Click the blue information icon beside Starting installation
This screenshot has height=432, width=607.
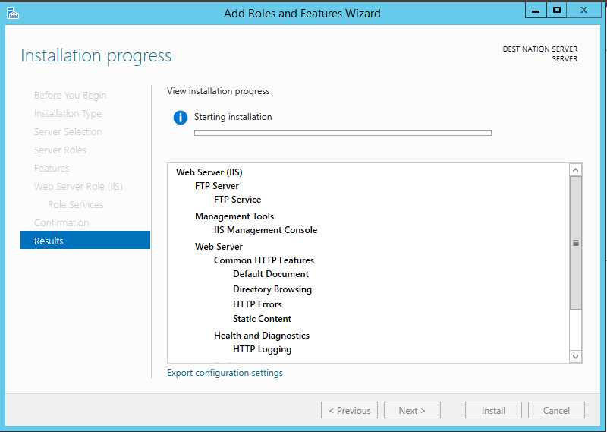pyautogui.click(x=181, y=118)
